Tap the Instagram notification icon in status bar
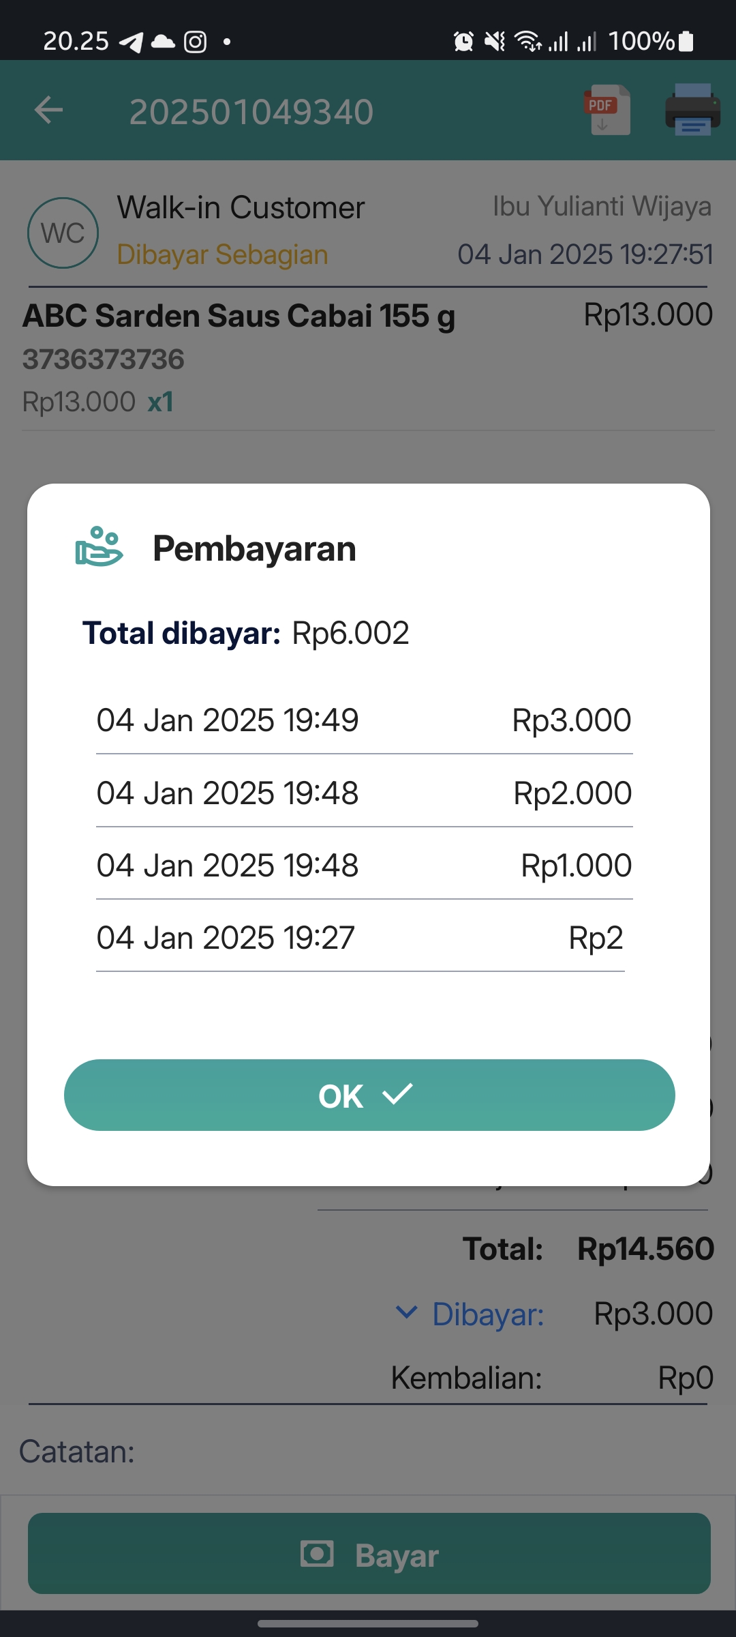 pyautogui.click(x=196, y=42)
